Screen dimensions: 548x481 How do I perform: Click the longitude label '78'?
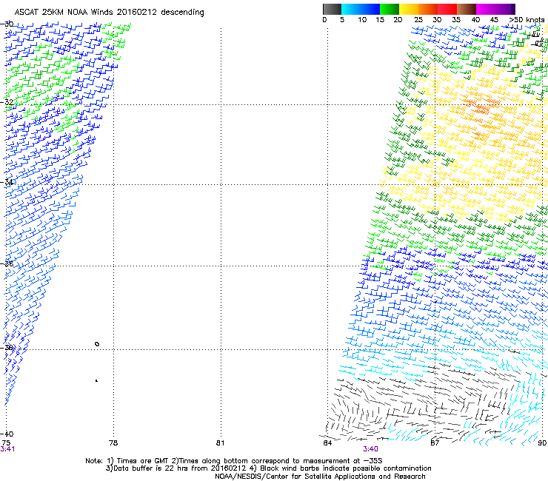113,443
